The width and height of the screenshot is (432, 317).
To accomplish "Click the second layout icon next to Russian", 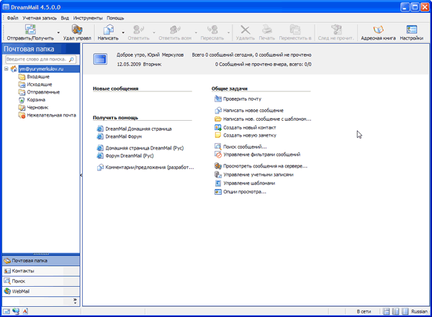I will click(395, 311).
